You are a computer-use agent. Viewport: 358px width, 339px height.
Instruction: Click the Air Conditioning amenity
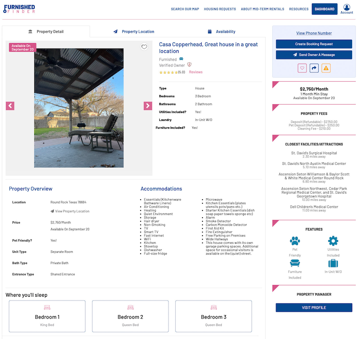coord(156,207)
